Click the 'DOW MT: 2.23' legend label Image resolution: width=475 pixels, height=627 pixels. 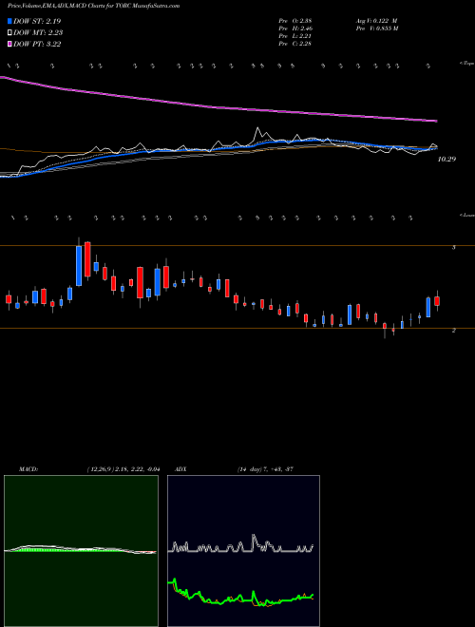(38, 33)
